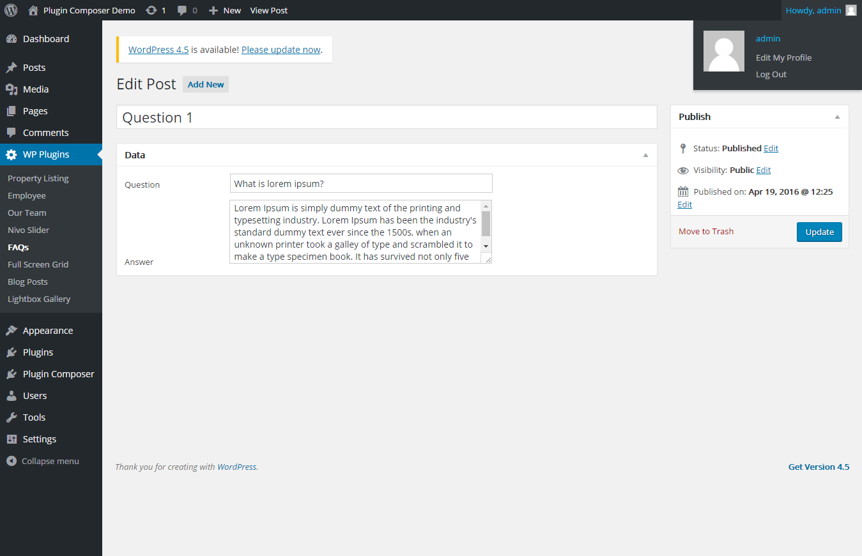Select Full Screen Grid submenu item
This screenshot has width=862, height=556.
[38, 265]
